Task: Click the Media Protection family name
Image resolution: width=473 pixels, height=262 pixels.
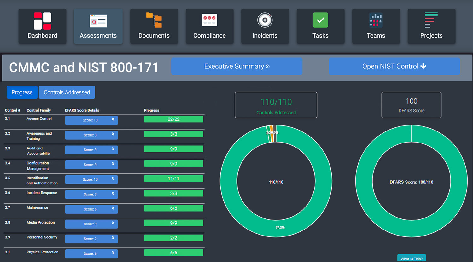Action: point(41,222)
